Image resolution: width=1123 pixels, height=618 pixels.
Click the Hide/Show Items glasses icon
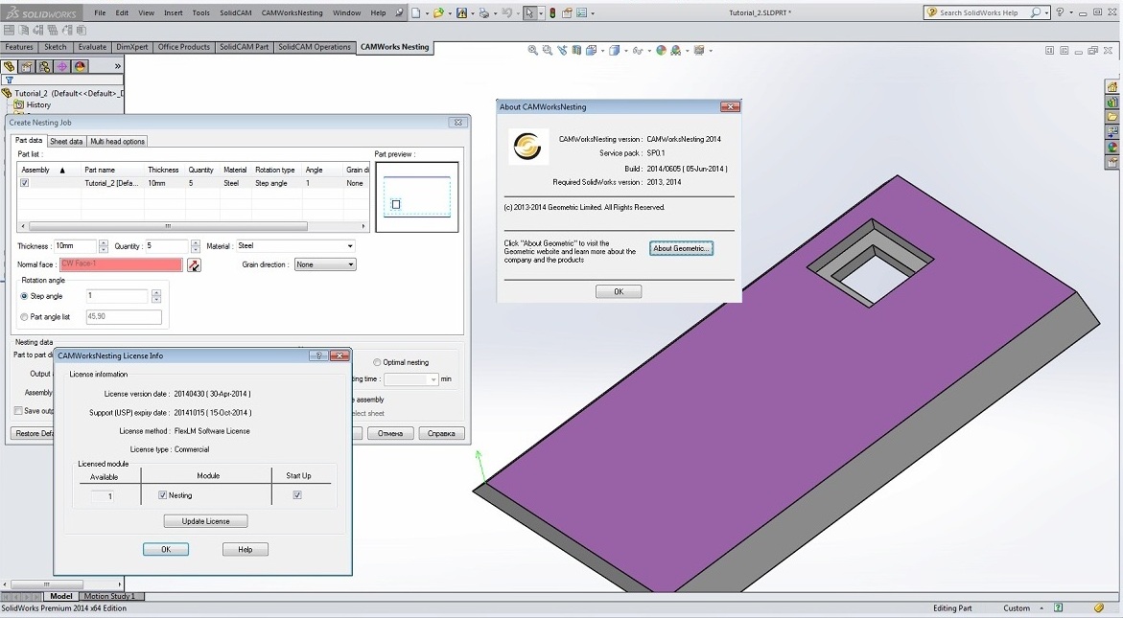[638, 50]
